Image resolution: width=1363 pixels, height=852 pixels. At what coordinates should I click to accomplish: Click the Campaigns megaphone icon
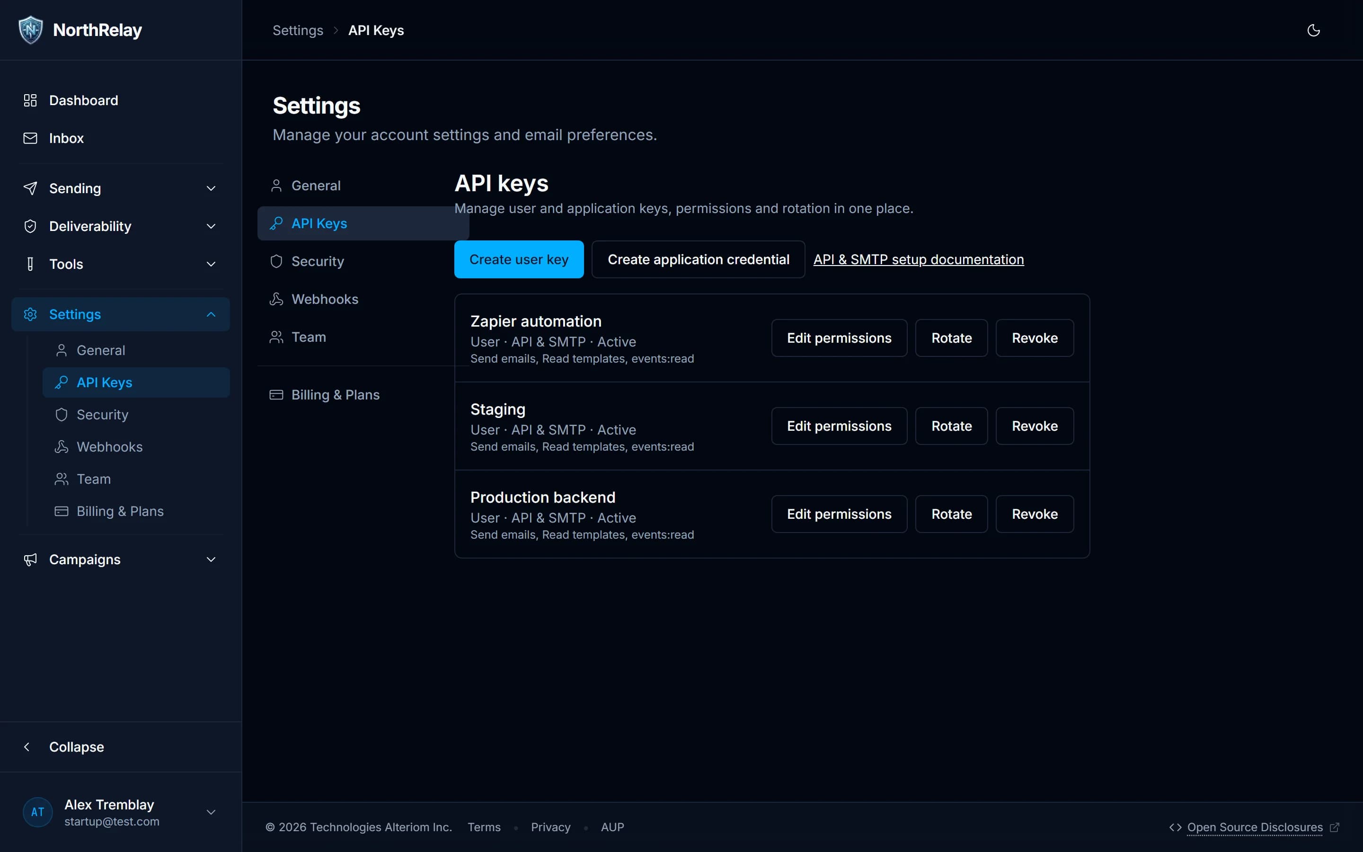point(30,559)
